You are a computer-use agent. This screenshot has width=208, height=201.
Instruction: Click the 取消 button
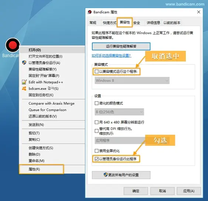162,191
